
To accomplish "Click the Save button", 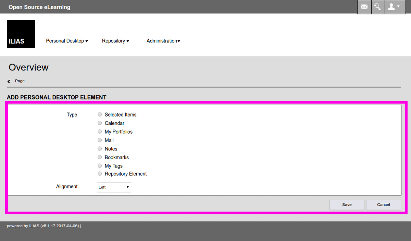I will (347, 205).
